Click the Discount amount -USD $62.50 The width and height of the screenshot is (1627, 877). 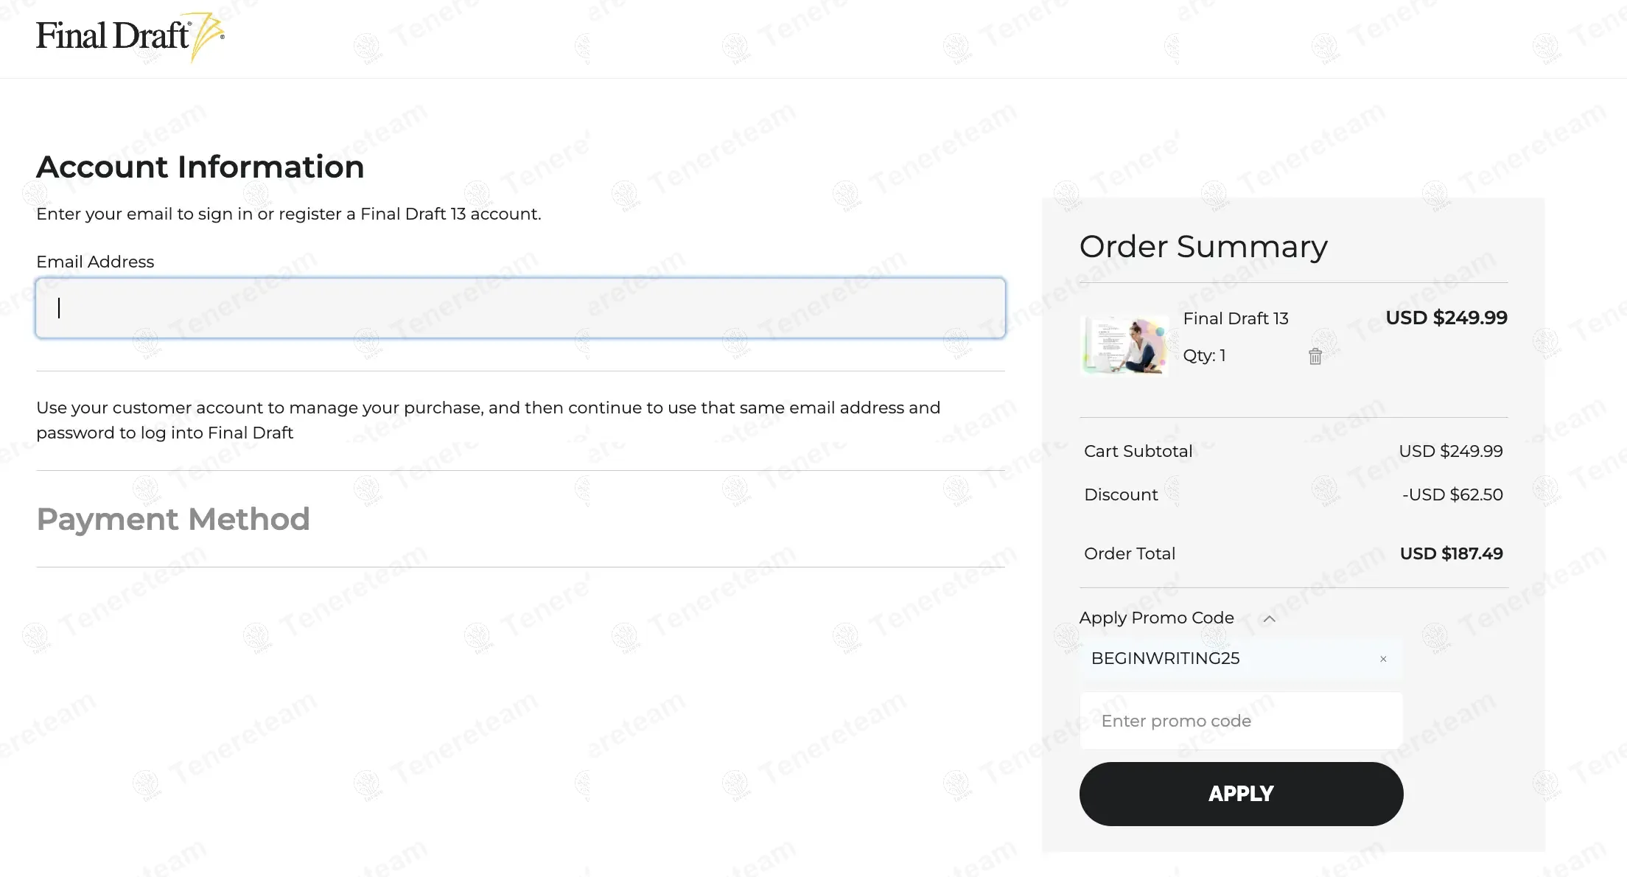pos(1452,495)
